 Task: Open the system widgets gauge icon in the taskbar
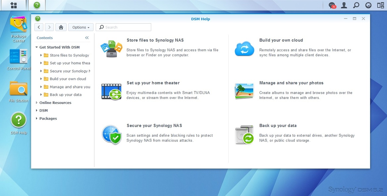(x=368, y=5)
